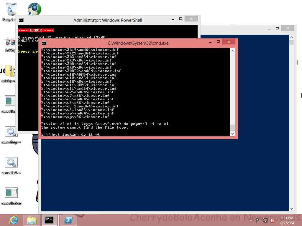Click the blue console window scroll up arrow
302x226 pixels.
click(291, 37)
